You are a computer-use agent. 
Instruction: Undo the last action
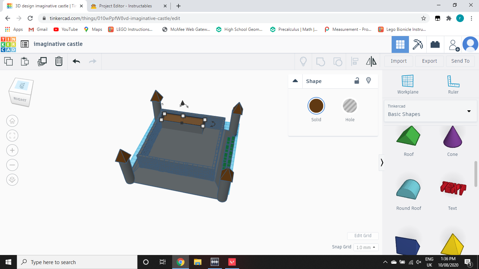click(x=76, y=61)
